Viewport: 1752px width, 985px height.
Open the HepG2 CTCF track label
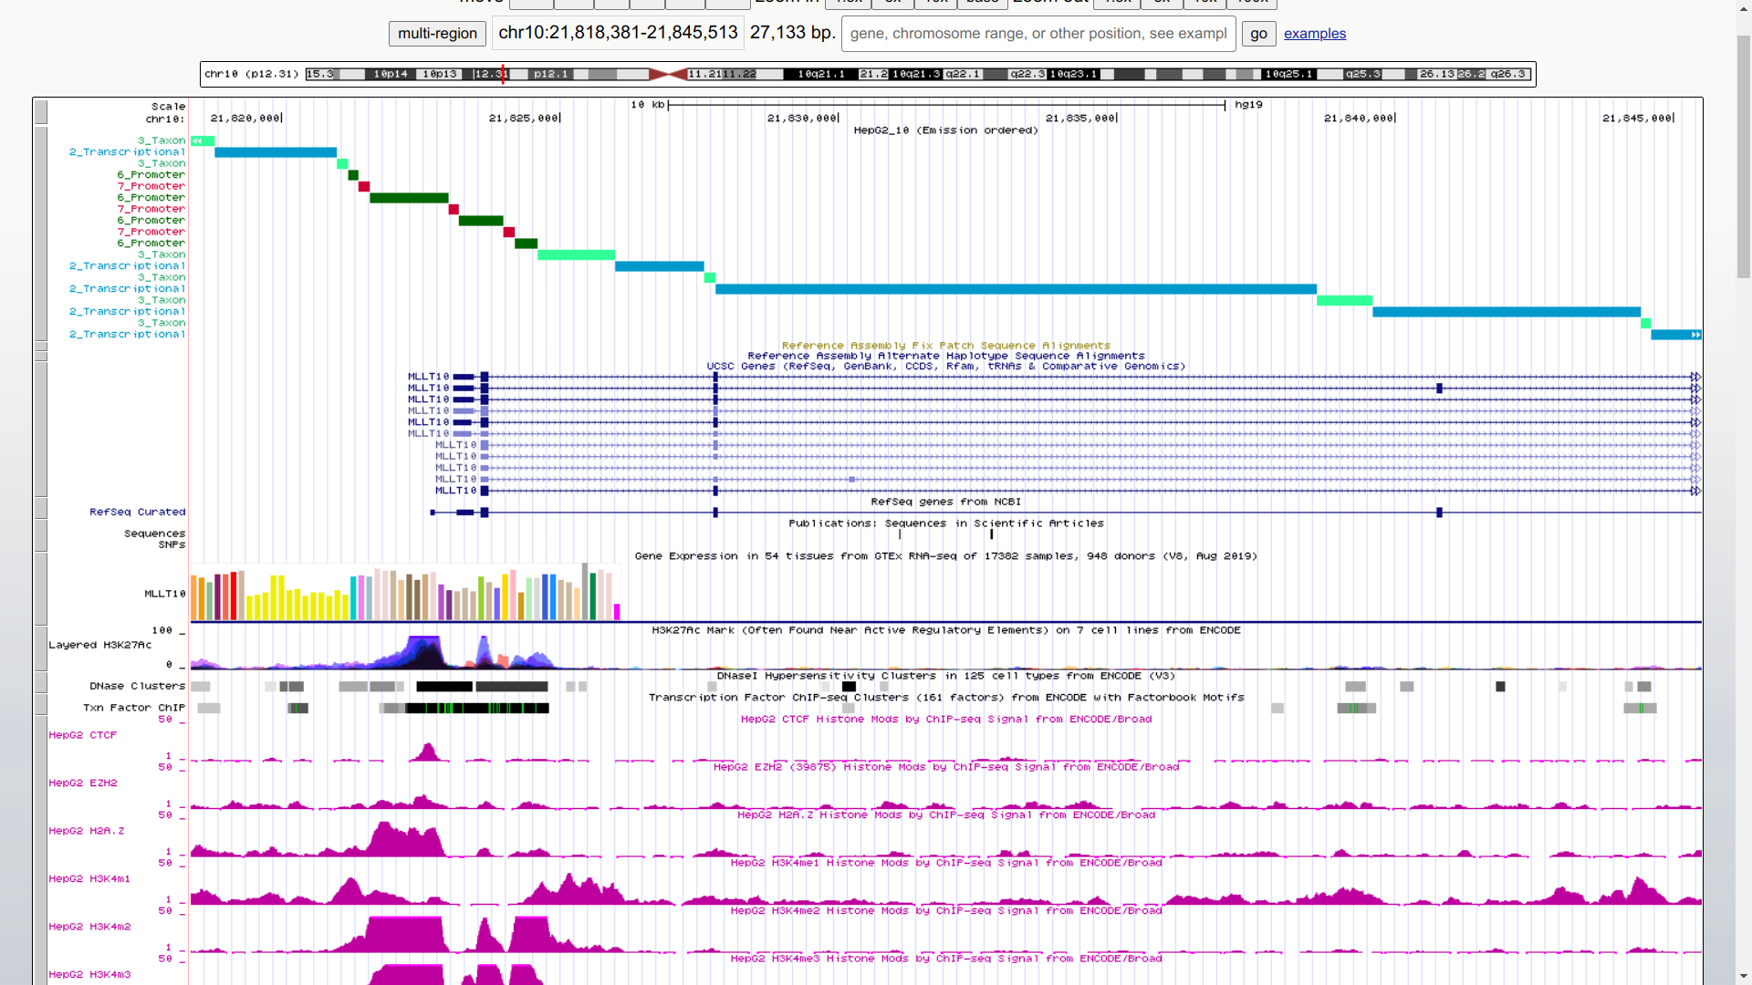[83, 735]
